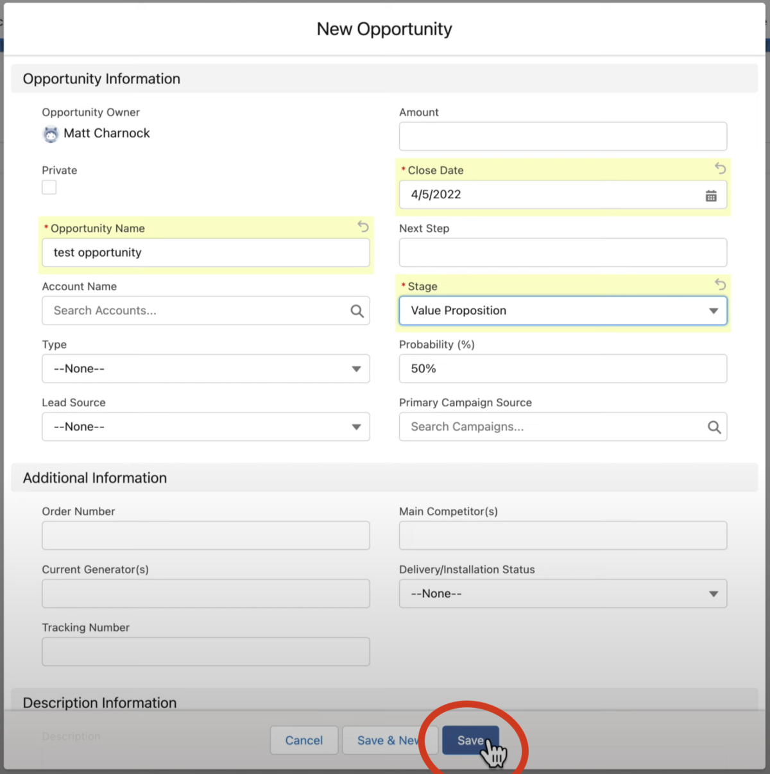Toggle Private off for this opportunity
Screen dimensions: 770x774
(49, 187)
